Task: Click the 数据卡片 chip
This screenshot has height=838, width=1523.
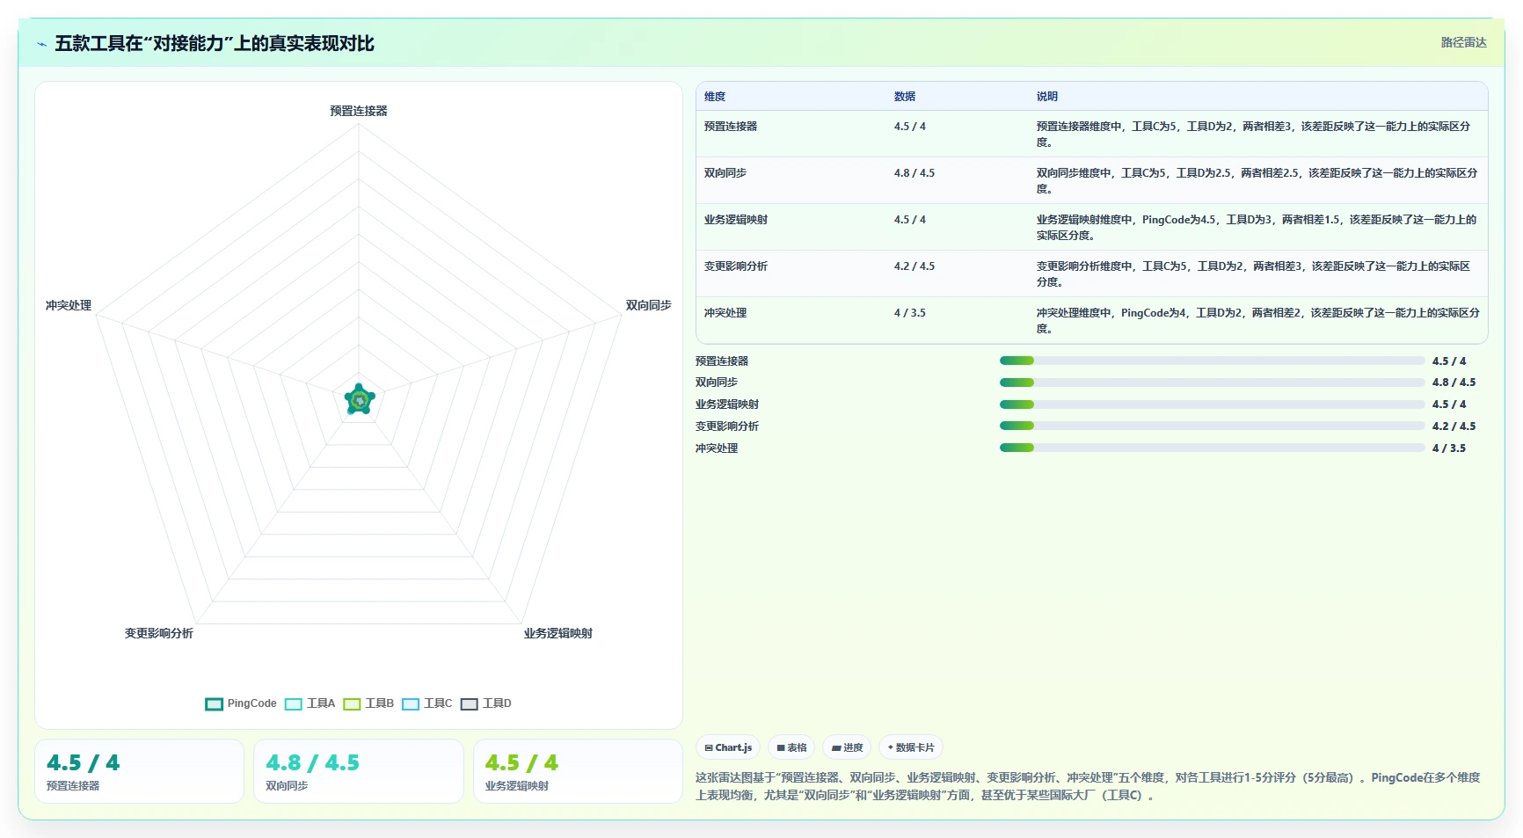Action: tap(911, 747)
